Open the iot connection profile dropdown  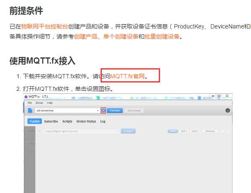98,111
